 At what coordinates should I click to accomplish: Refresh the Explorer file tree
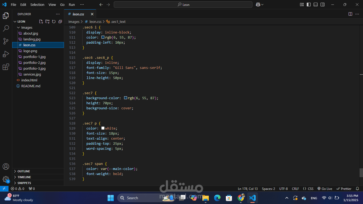click(54, 22)
